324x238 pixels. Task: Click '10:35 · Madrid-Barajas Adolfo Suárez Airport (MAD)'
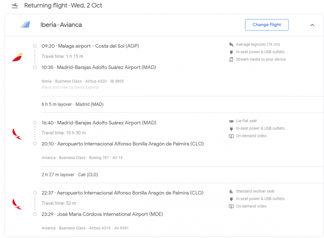pos(99,67)
